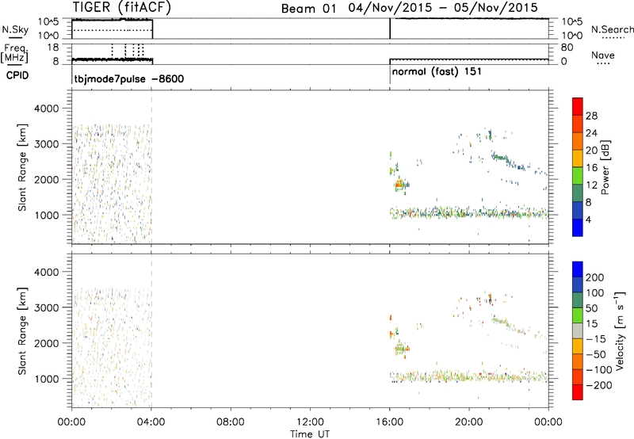Click the N.Sky legend label
This screenshot has width=634, height=439.
15,29
